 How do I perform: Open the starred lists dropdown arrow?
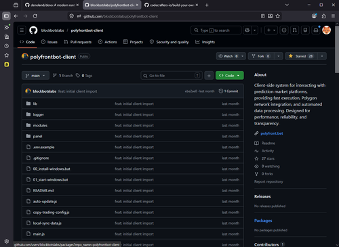click(x=322, y=56)
